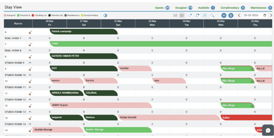This screenshot has width=274, height=138.
Task: Click the day/night mode icon beside legend
Action: coord(105,15)
